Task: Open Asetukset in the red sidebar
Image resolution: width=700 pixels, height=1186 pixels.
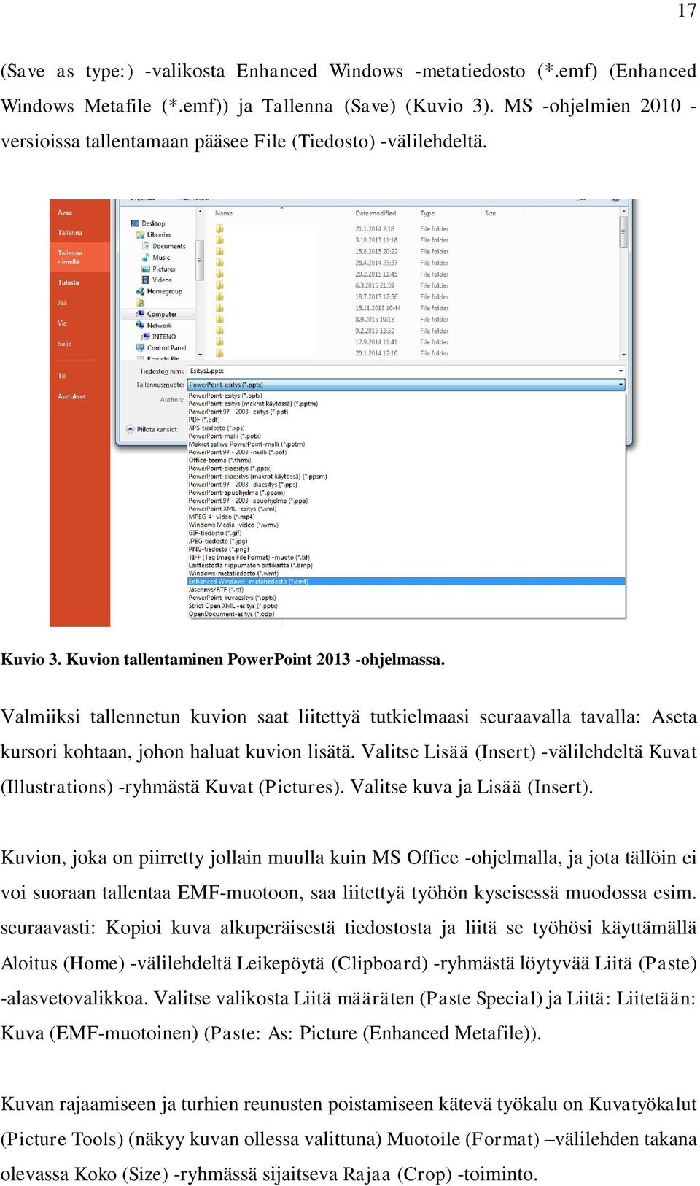Action: click(x=71, y=396)
